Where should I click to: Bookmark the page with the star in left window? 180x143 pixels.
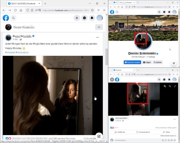[92, 10]
